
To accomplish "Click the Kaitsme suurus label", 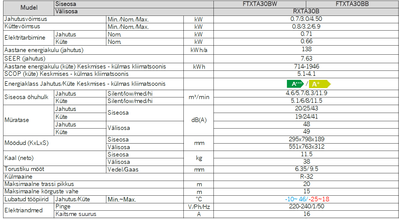I will coord(76,214).
